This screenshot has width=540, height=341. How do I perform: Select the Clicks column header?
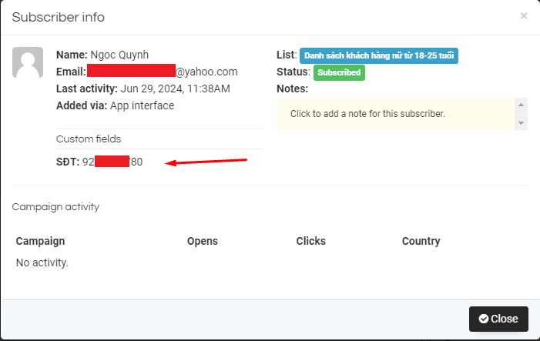point(313,241)
